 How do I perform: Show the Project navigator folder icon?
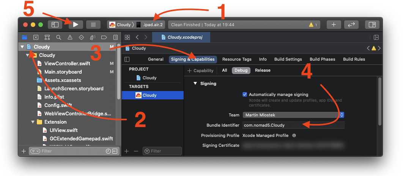click(x=24, y=38)
